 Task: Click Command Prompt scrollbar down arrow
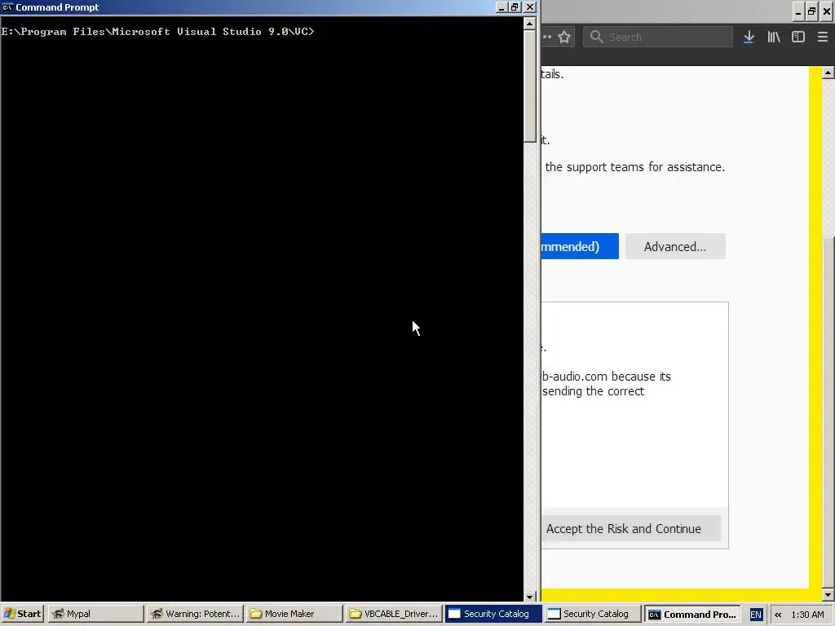tap(529, 596)
